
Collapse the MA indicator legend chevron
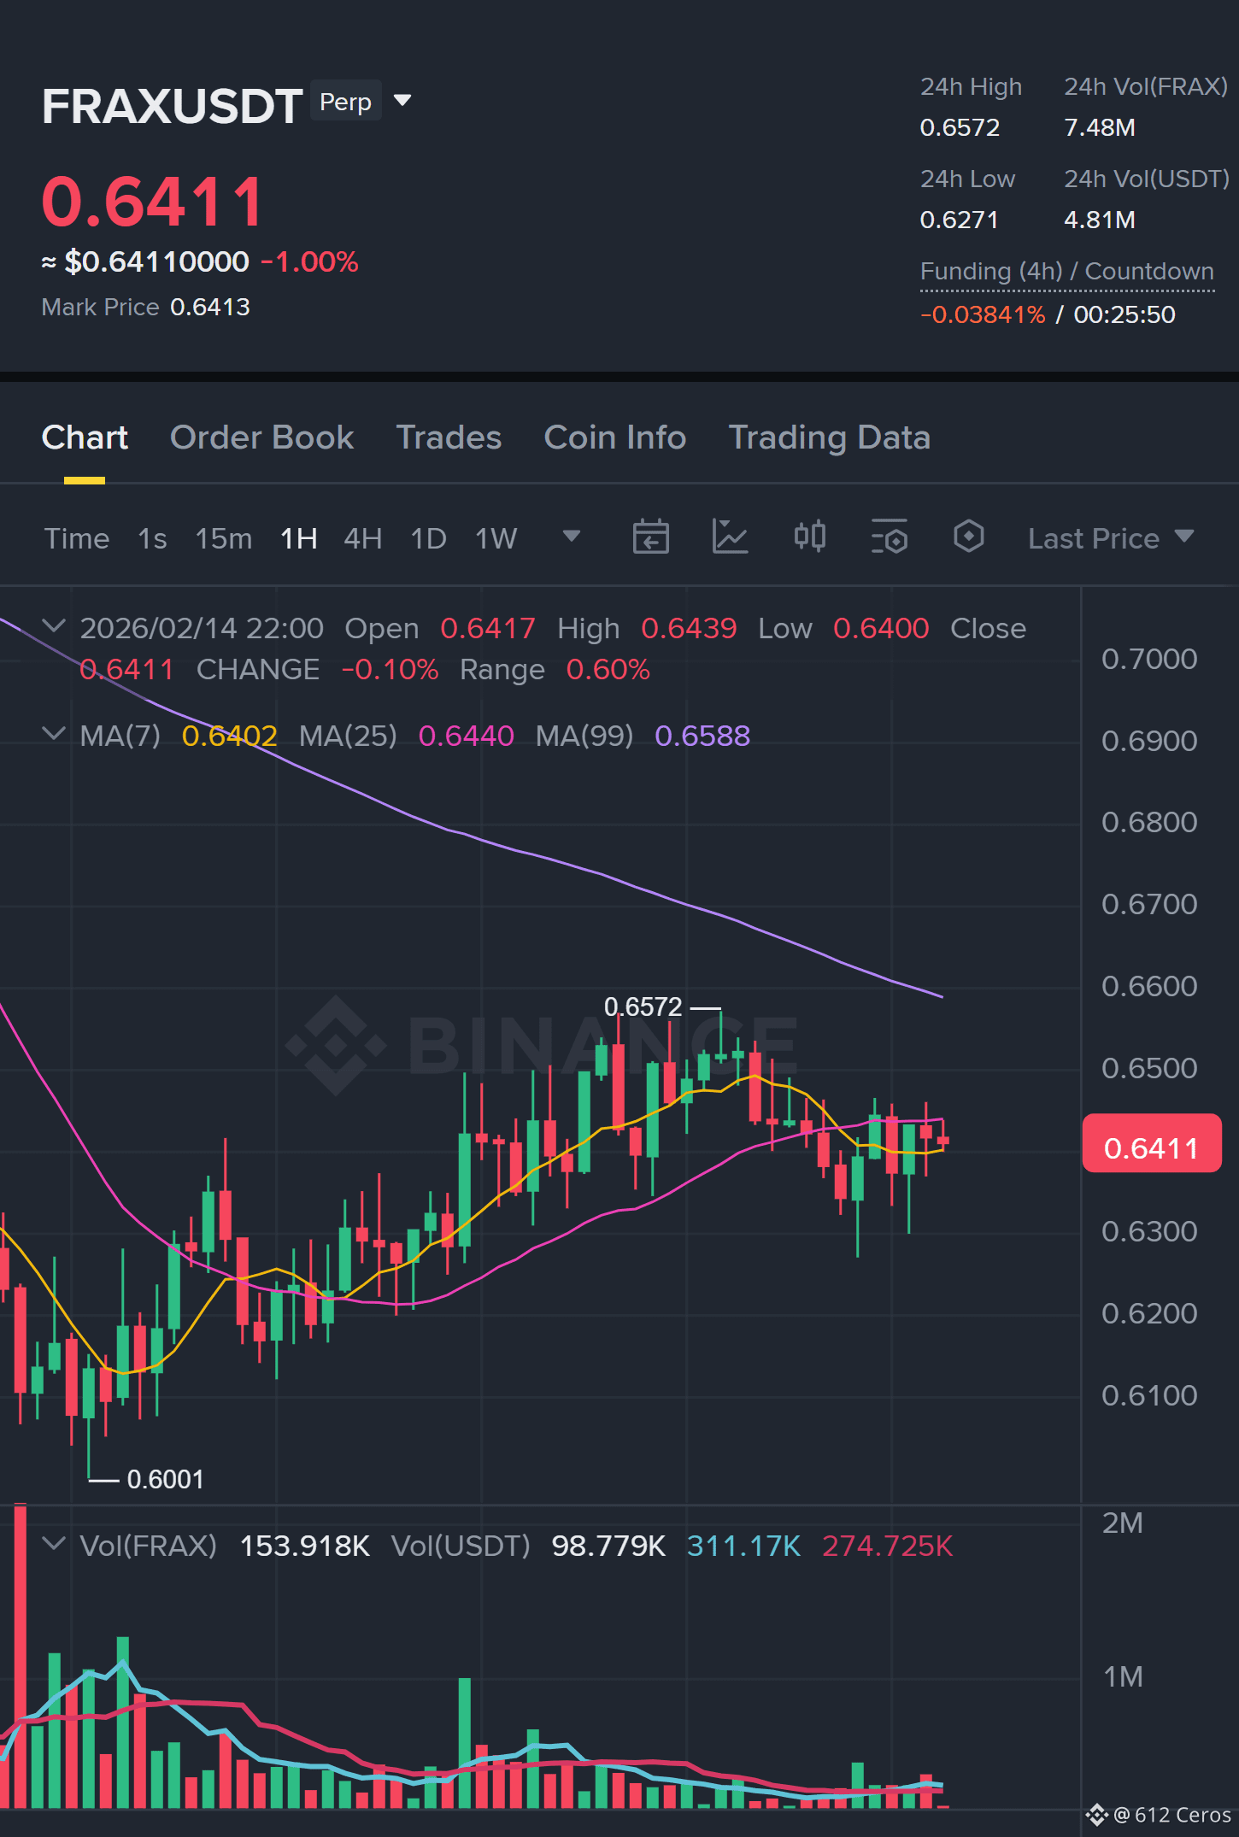click(54, 734)
